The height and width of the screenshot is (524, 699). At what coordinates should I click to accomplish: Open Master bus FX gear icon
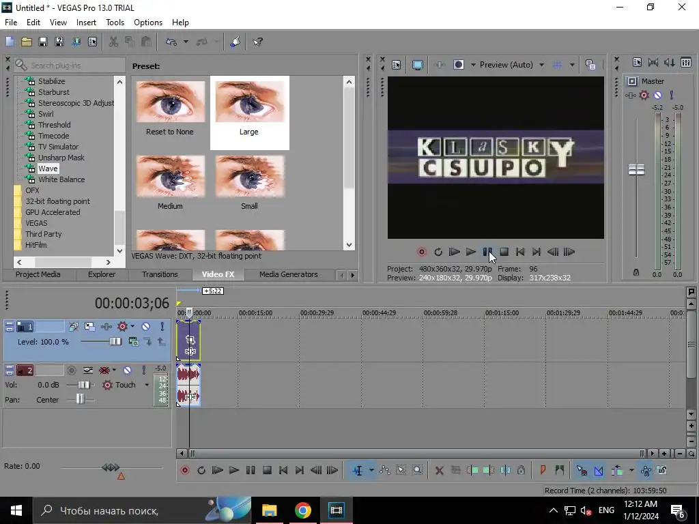click(x=644, y=95)
